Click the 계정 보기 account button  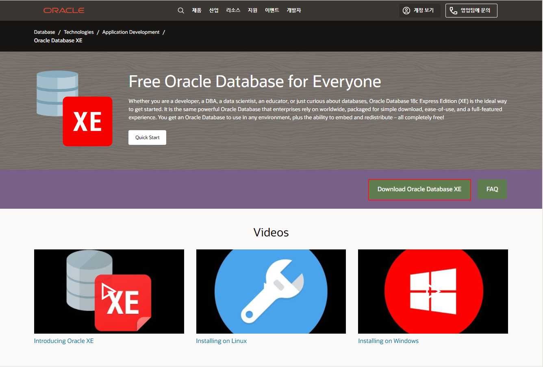click(x=419, y=11)
